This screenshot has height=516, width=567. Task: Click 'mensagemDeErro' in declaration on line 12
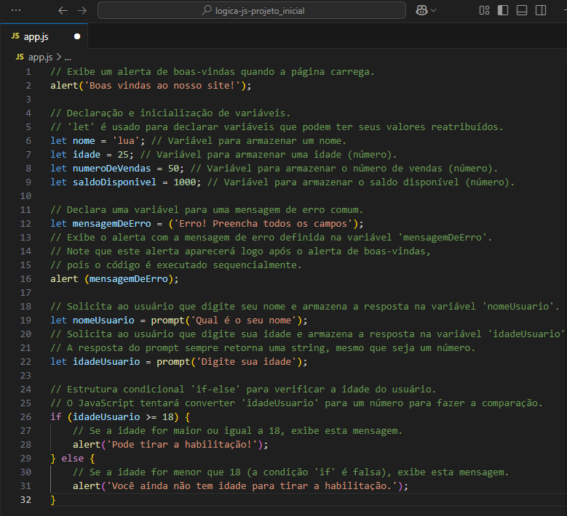coord(112,224)
